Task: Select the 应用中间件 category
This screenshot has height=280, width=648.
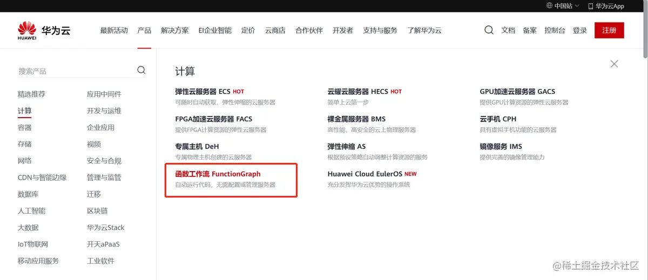Action: point(104,94)
